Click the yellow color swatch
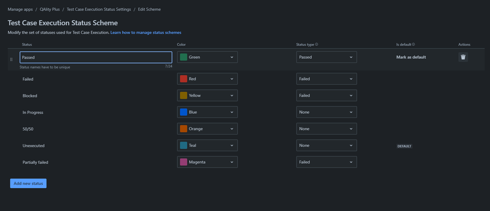Image resolution: width=490 pixels, height=211 pixels. [184, 95]
